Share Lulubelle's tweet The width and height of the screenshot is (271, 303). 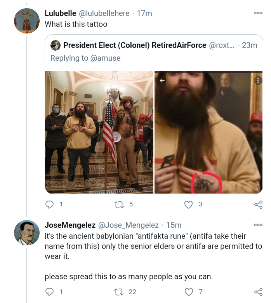click(258, 204)
